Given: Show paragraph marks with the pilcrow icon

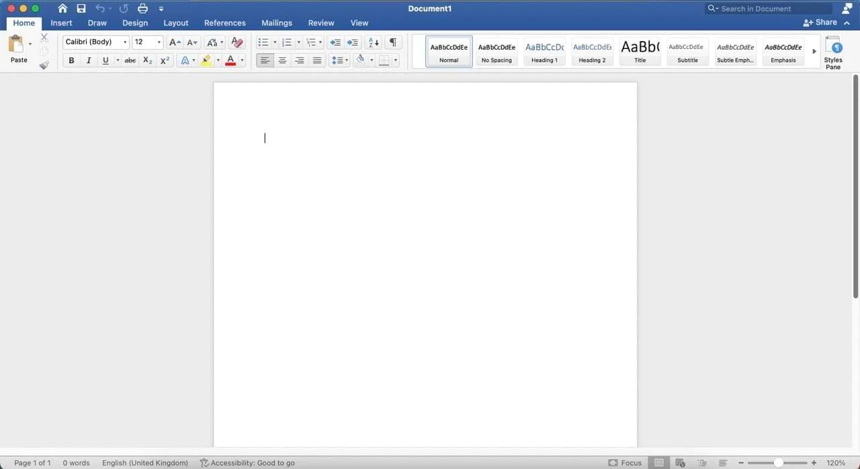Looking at the screenshot, I should coord(393,42).
